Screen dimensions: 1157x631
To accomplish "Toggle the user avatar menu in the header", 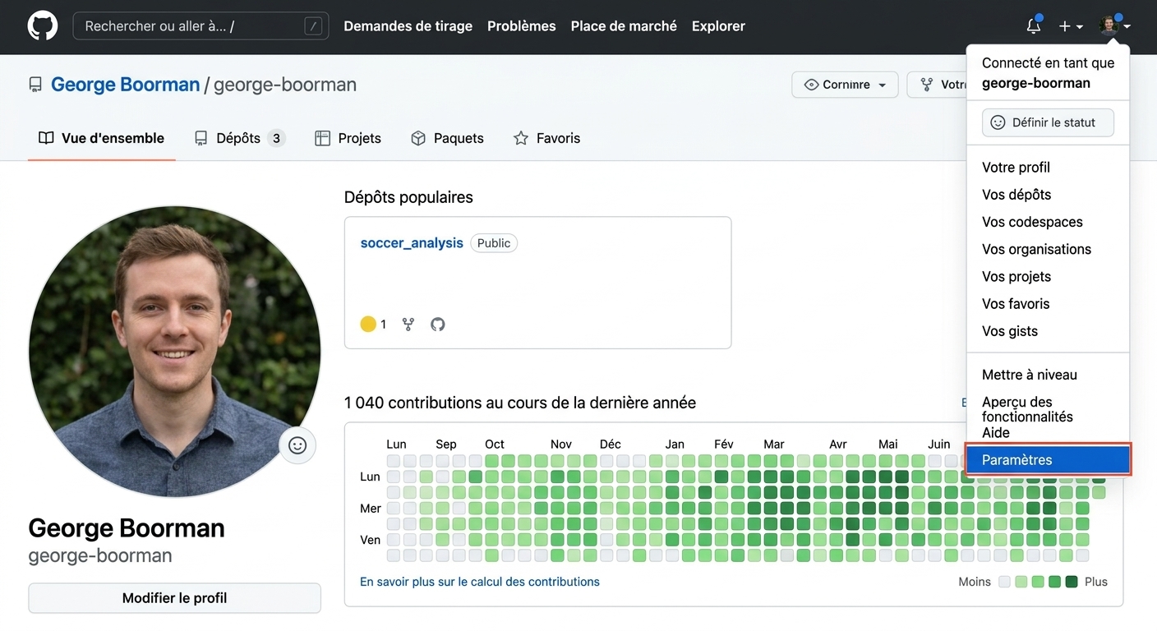I will click(1115, 26).
